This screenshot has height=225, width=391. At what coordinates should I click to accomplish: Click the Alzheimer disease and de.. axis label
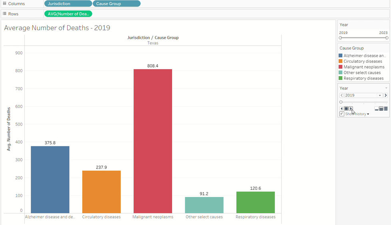pyautogui.click(x=50, y=217)
